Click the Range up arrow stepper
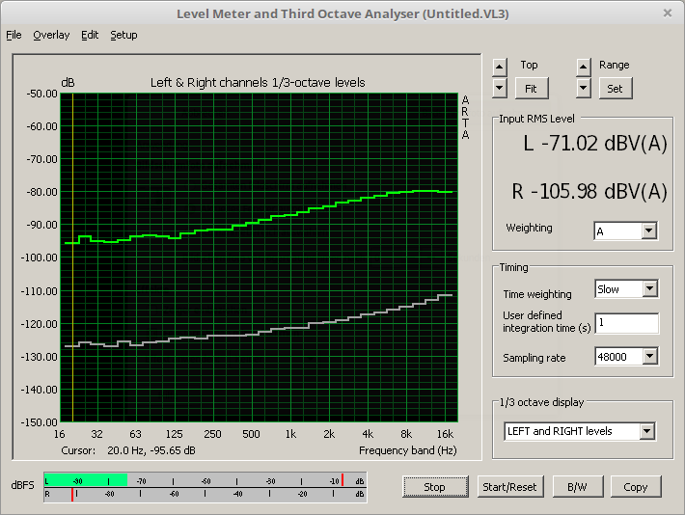The width and height of the screenshot is (685, 515). [x=583, y=67]
